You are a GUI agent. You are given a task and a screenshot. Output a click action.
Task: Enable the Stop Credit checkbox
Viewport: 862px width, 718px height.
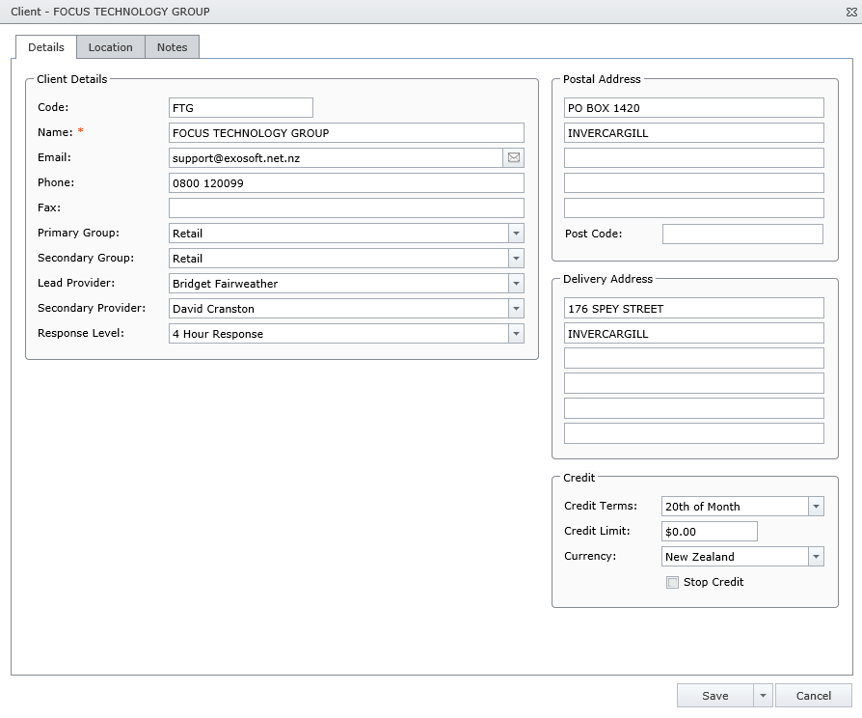click(672, 583)
